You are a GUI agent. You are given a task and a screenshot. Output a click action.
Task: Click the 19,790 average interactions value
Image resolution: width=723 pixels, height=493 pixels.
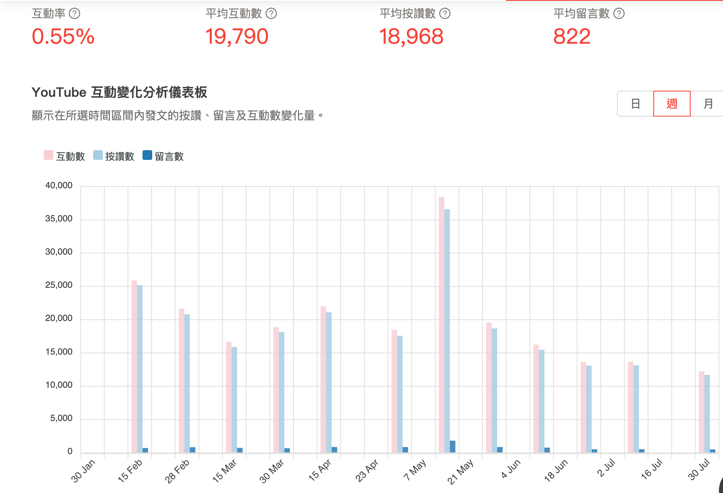pyautogui.click(x=237, y=37)
